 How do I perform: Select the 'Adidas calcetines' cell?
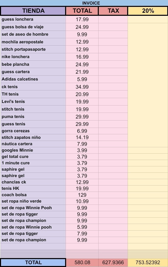pos(33,79)
